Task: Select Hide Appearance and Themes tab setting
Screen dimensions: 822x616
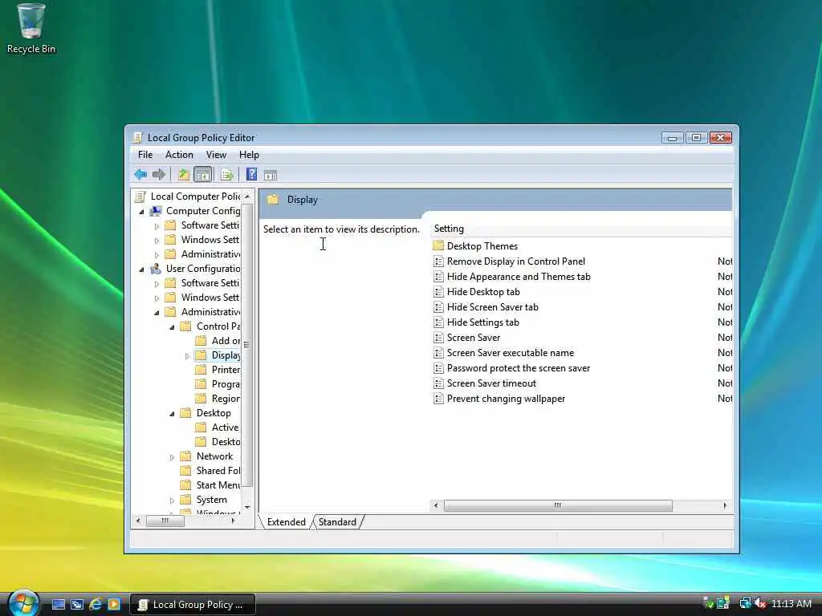Action: click(x=519, y=277)
